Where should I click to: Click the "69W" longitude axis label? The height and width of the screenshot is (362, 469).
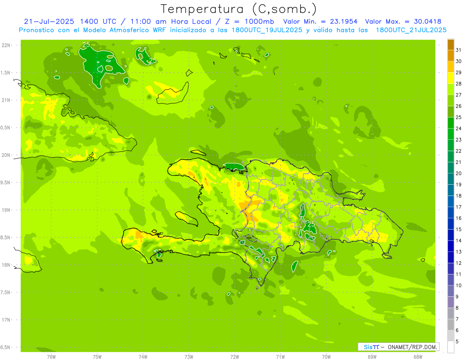pos(372,357)
